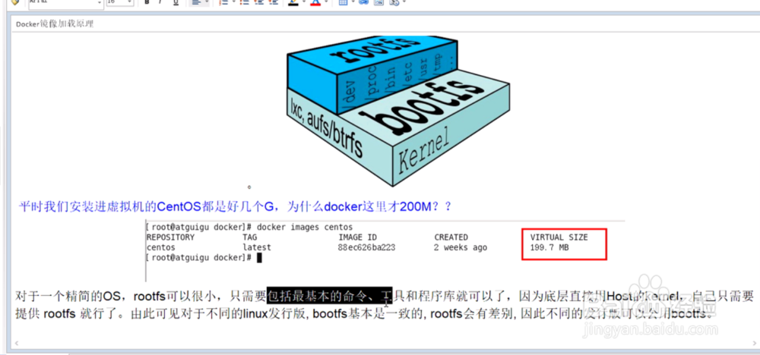760x355 pixels.
Task: Select the docker images terminal screenshot
Action: coord(385,250)
